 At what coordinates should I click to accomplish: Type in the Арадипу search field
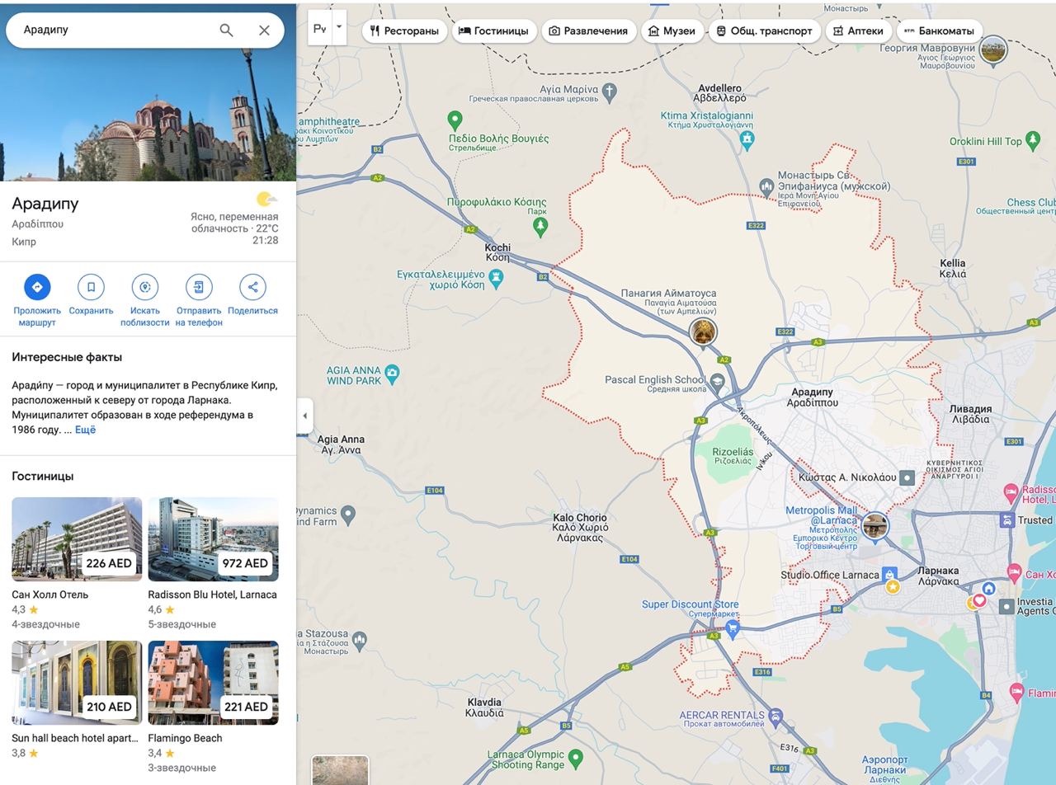click(x=115, y=31)
